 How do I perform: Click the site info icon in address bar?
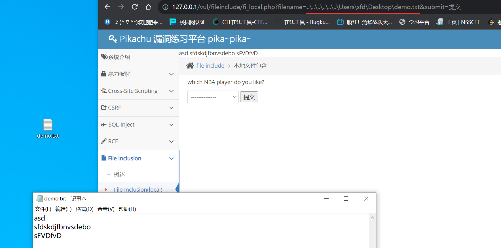point(165,7)
